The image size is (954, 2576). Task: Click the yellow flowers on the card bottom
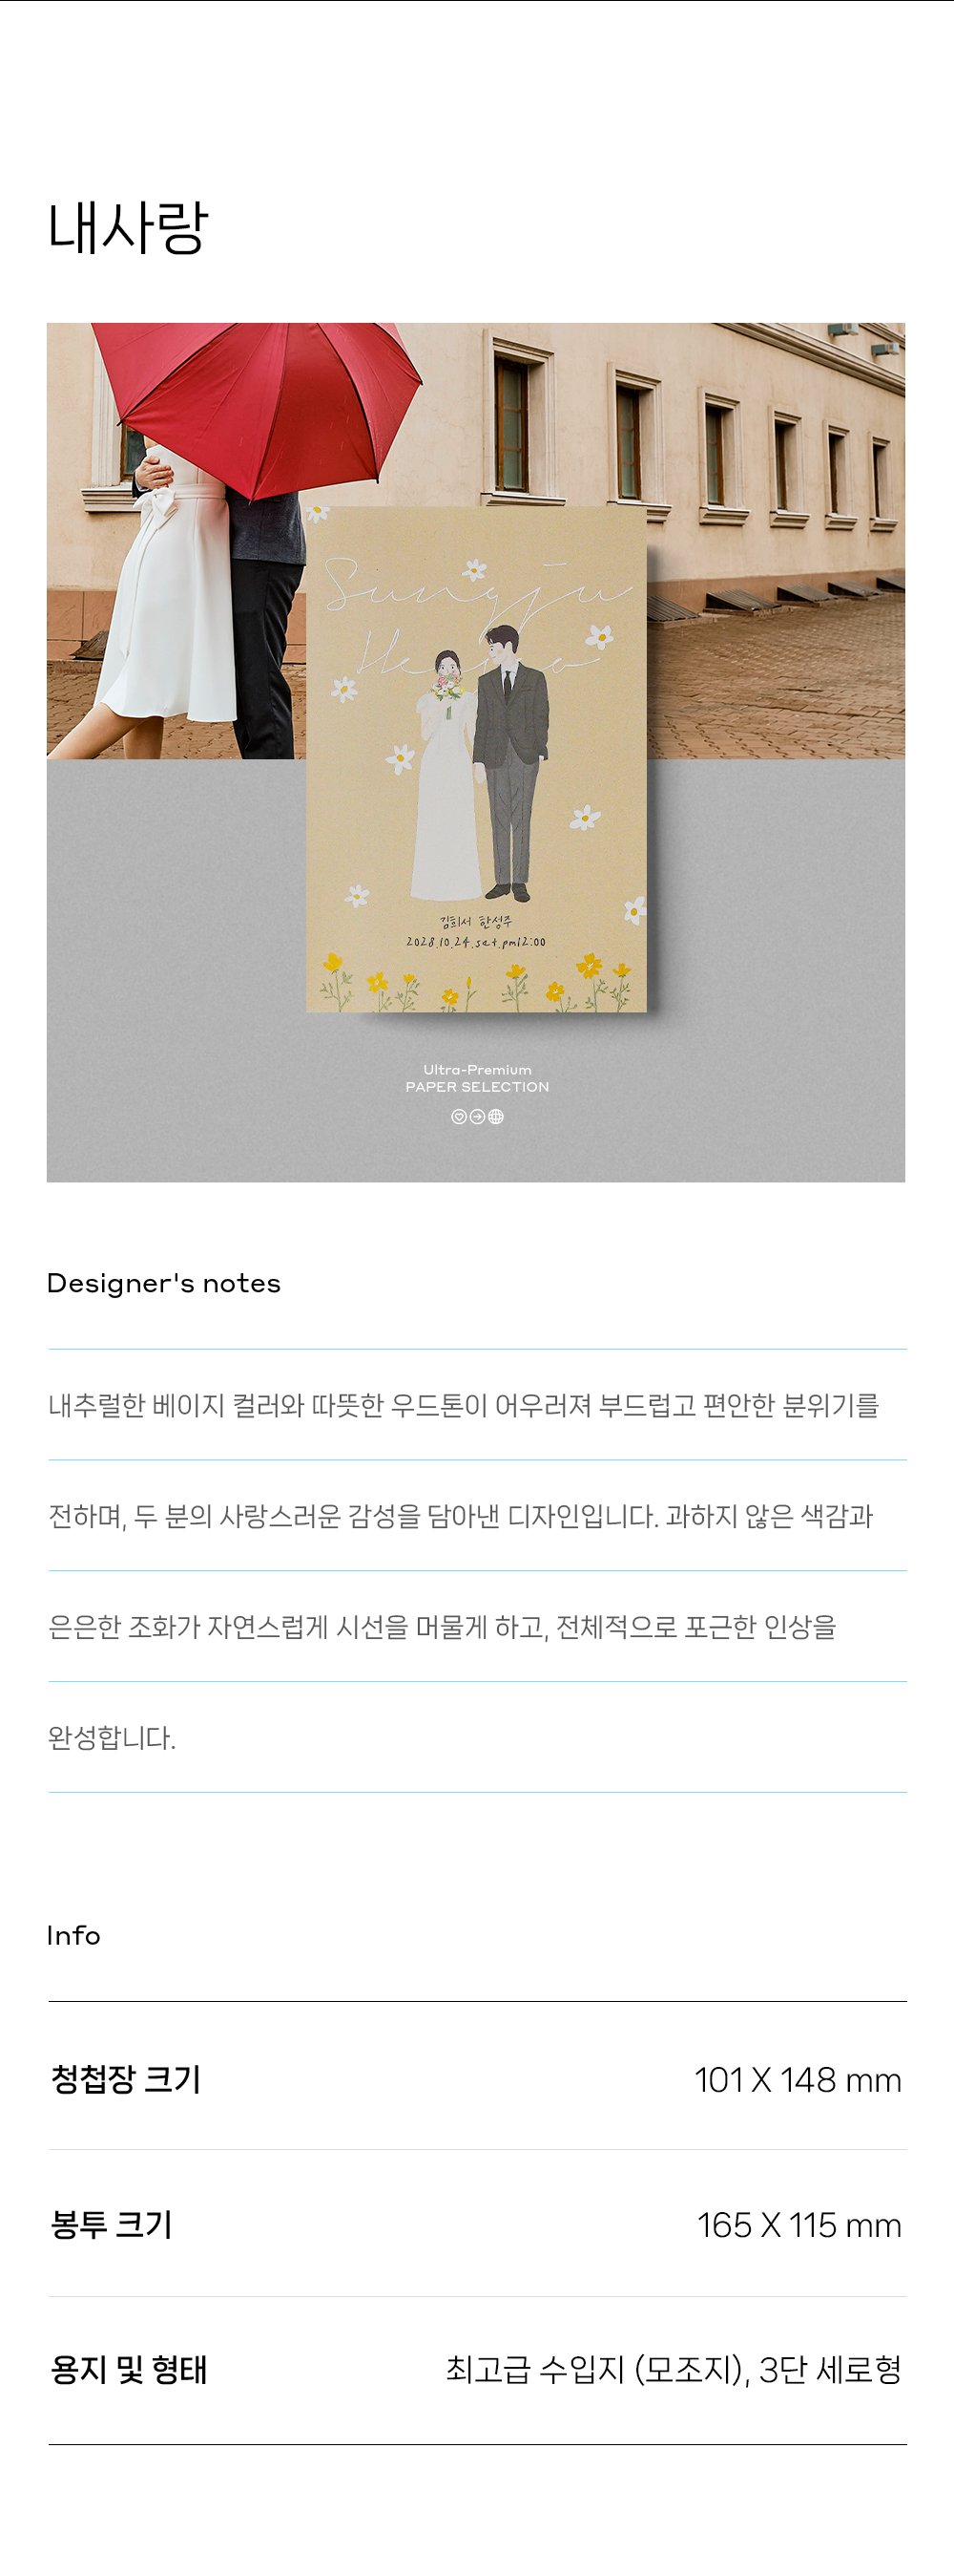(476, 982)
